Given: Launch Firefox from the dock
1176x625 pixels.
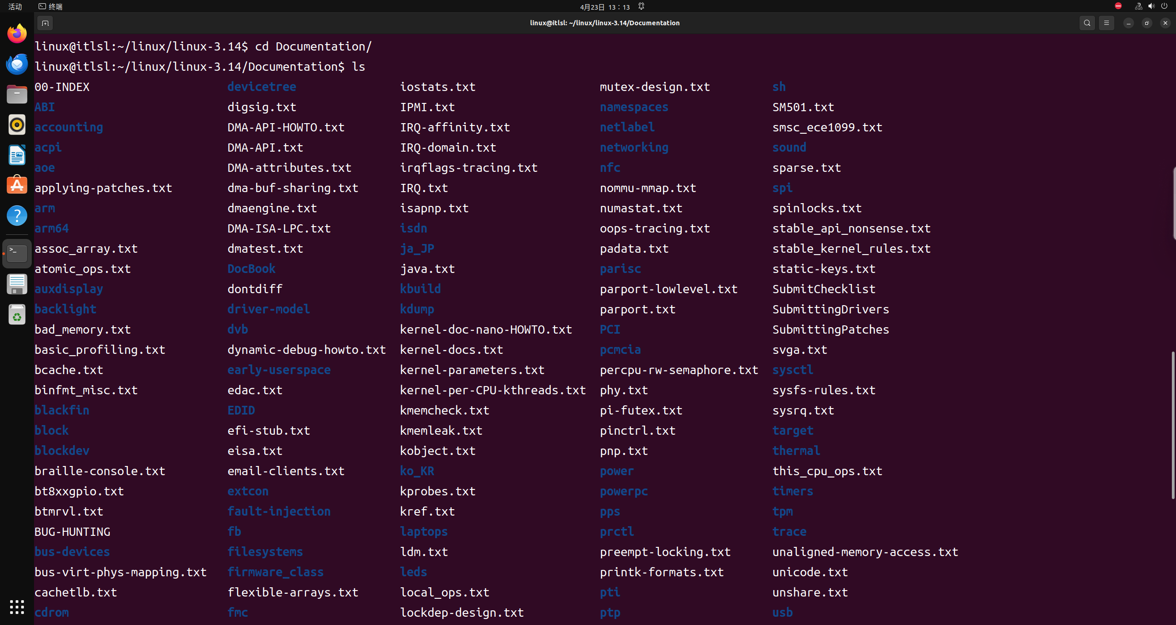Looking at the screenshot, I should 17,34.
